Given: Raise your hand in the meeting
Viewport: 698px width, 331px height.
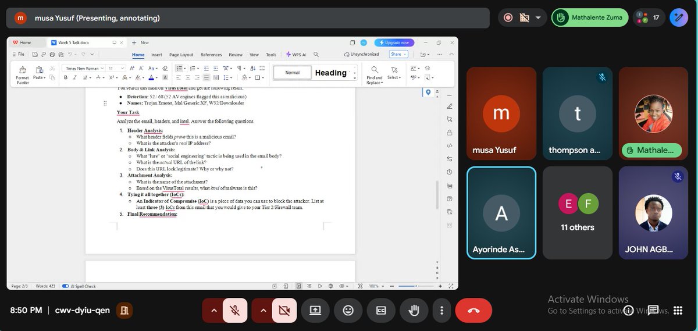Looking at the screenshot, I should coord(414,311).
